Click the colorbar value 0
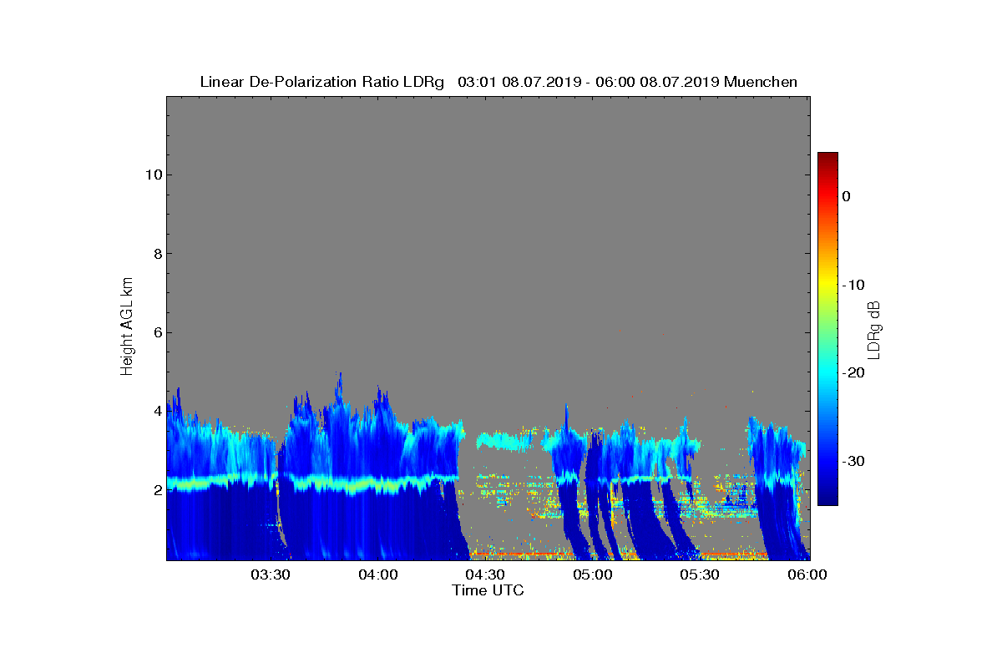 (x=847, y=196)
